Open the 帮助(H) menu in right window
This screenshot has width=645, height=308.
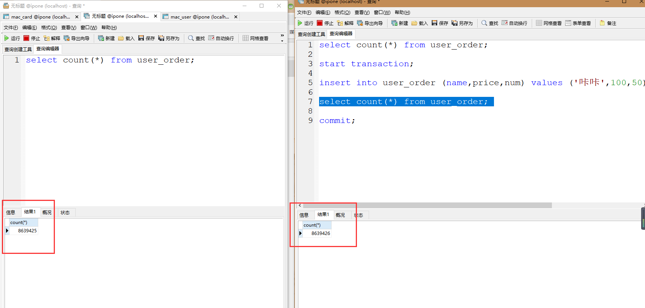point(402,12)
